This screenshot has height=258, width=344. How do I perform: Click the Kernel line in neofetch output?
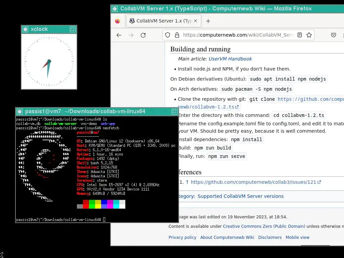click(x=99, y=150)
